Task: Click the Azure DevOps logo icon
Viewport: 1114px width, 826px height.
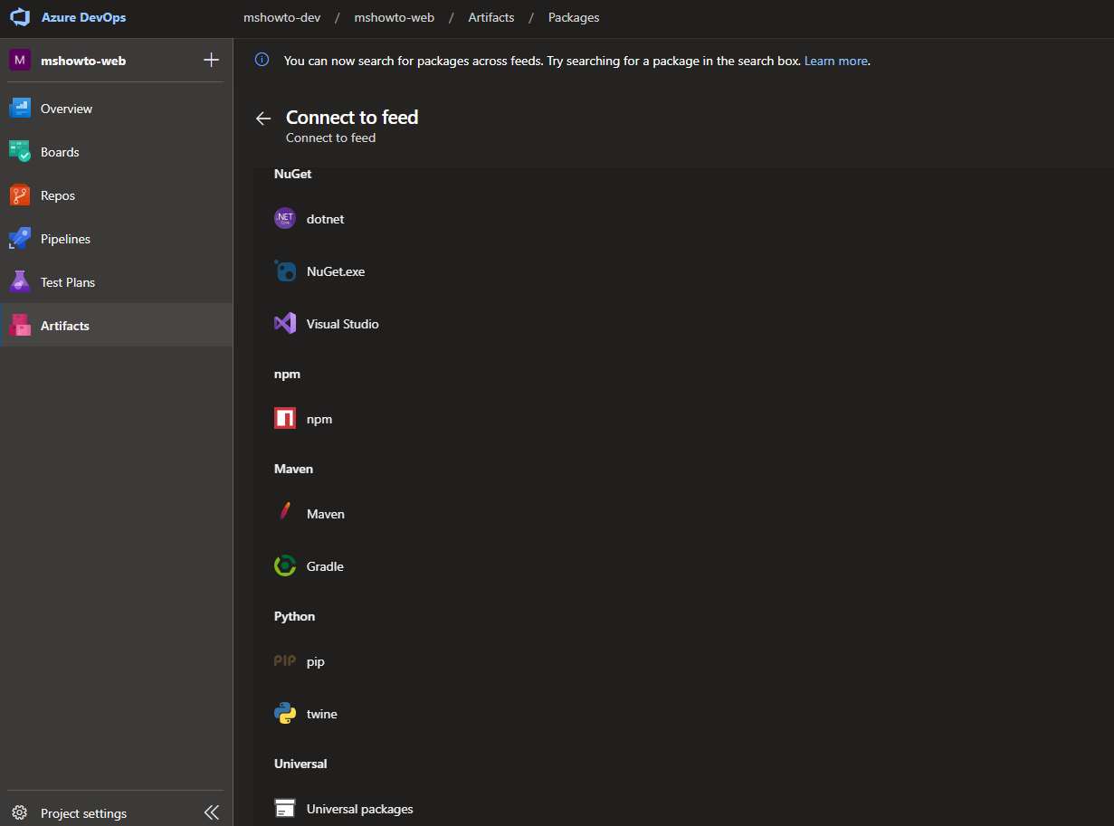Action: coord(20,18)
